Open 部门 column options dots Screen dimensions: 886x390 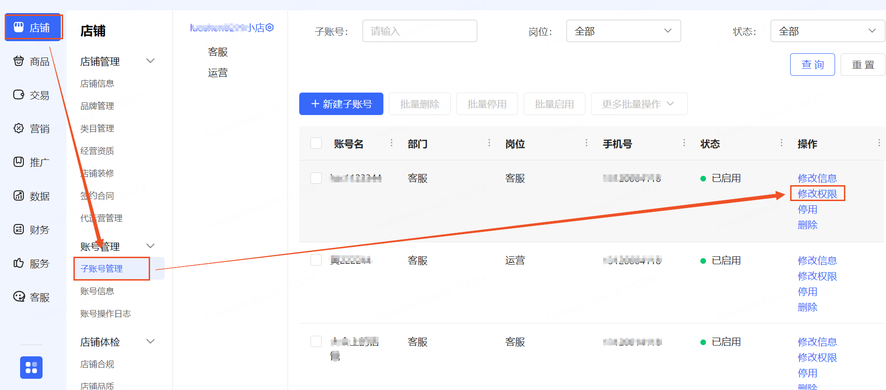coord(489,143)
